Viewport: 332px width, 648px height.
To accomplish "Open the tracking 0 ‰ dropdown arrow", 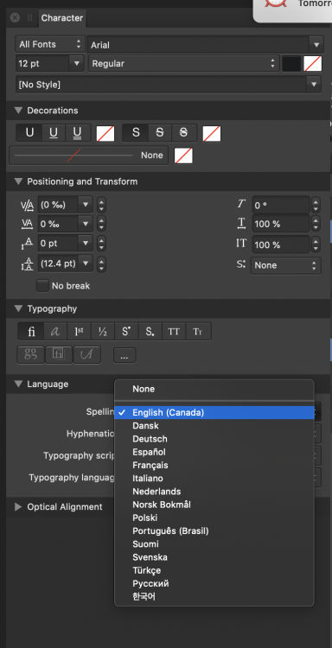I will pos(86,224).
